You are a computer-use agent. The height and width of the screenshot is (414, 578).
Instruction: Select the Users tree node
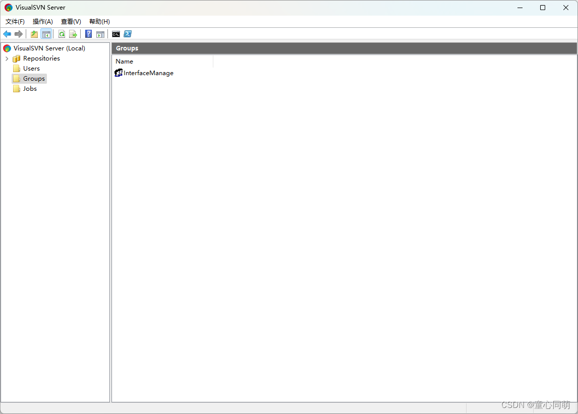[x=31, y=69]
